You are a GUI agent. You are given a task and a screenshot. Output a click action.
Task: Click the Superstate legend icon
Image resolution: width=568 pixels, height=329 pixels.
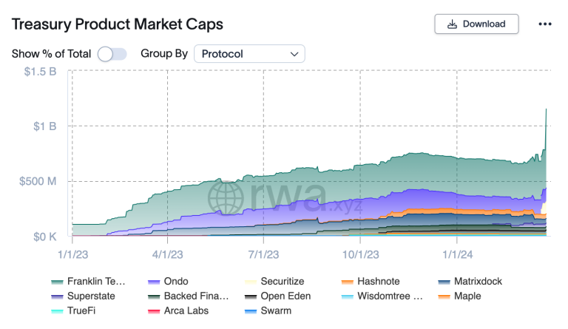pyautogui.click(x=57, y=296)
